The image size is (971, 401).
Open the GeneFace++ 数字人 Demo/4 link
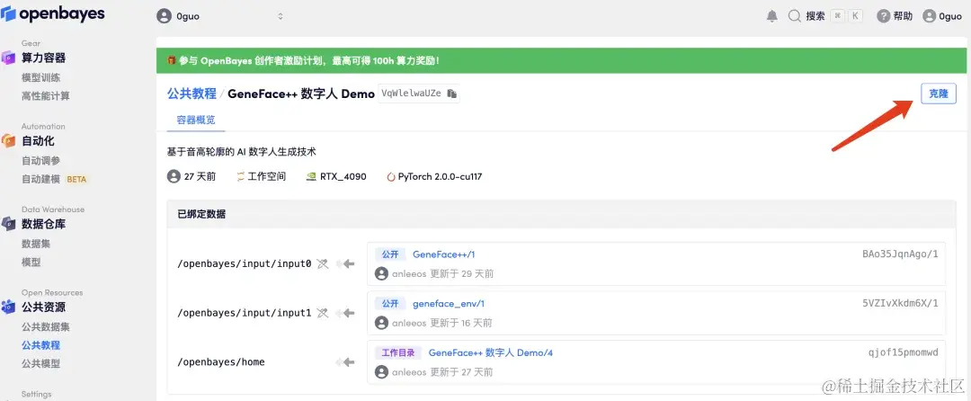[491, 352]
